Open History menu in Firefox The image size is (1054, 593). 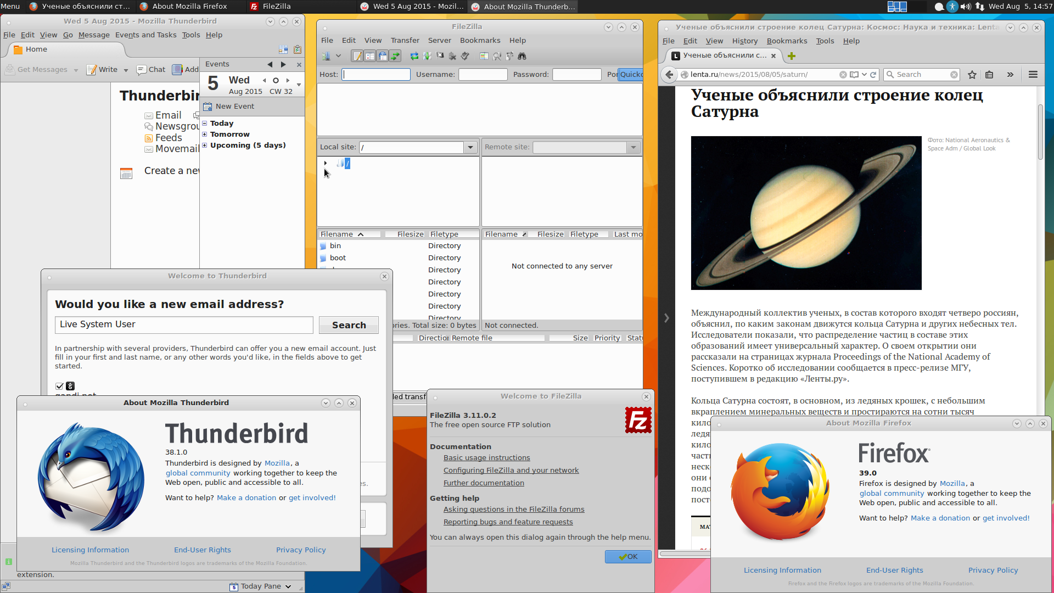[744, 41]
